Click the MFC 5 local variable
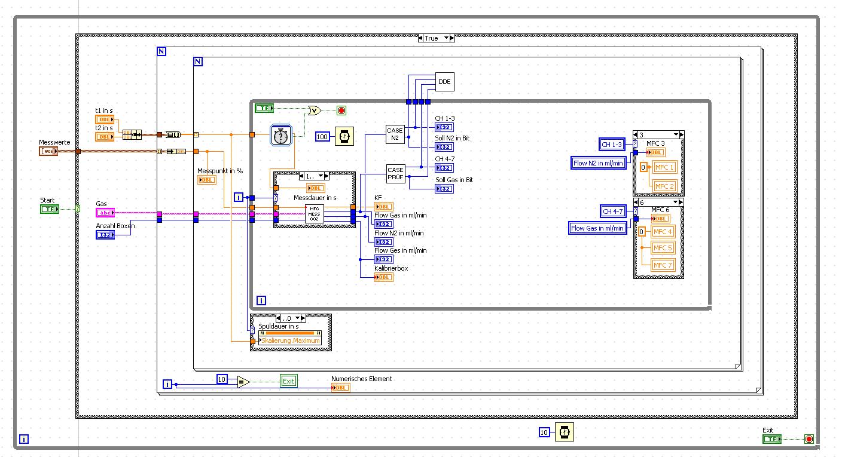The image size is (842, 457). (663, 248)
